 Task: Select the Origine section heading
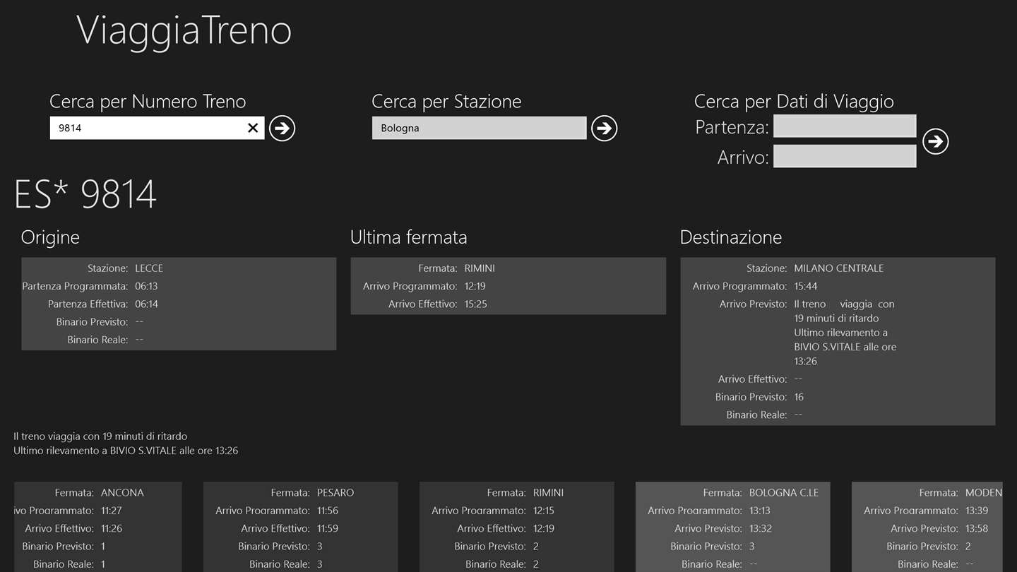click(50, 237)
